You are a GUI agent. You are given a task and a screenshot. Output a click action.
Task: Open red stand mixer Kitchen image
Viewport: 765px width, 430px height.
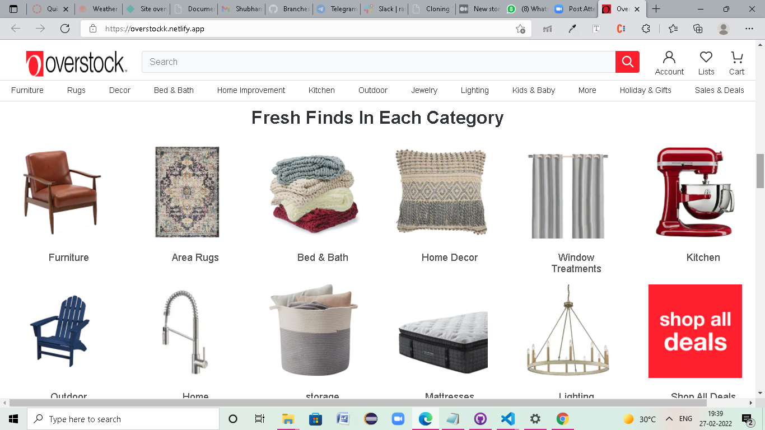(x=694, y=192)
